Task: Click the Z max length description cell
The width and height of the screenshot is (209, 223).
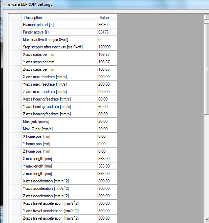Action: [59, 174]
